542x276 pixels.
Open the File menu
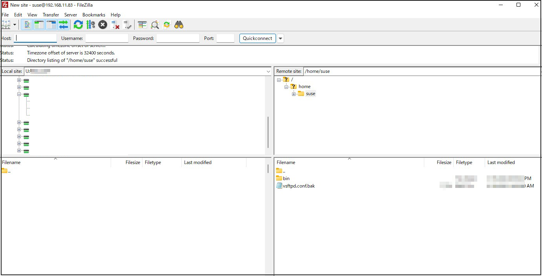pos(5,15)
